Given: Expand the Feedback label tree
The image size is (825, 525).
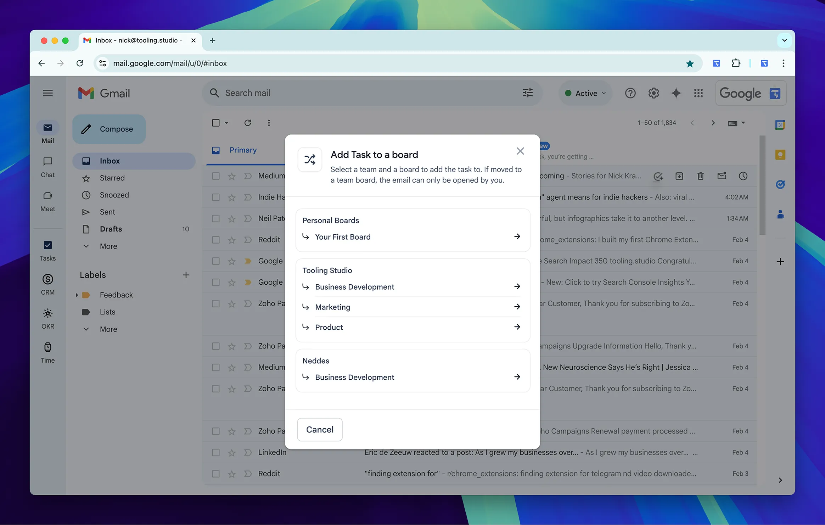Looking at the screenshot, I should click(x=77, y=295).
